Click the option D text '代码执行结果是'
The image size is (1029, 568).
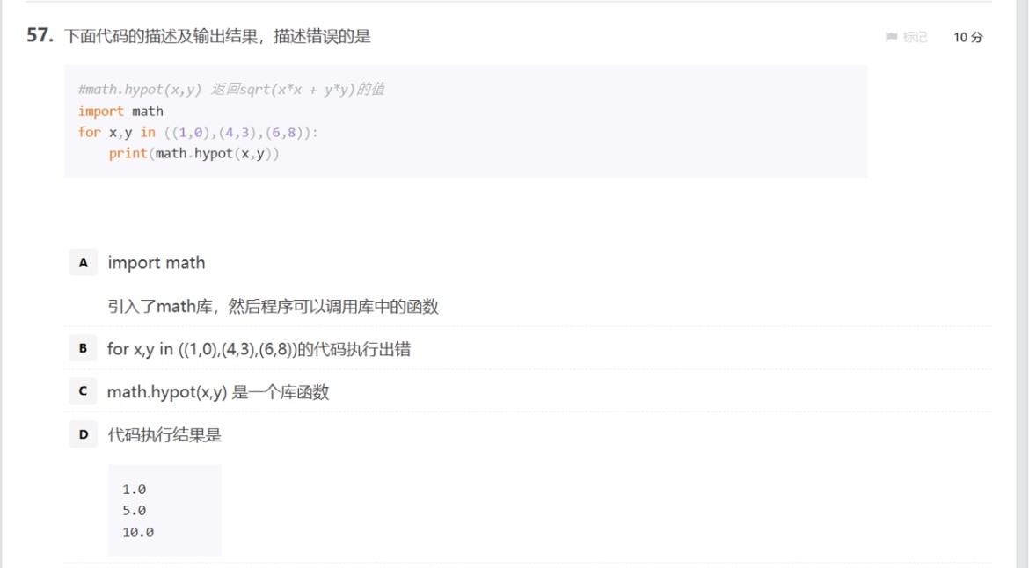tap(164, 435)
